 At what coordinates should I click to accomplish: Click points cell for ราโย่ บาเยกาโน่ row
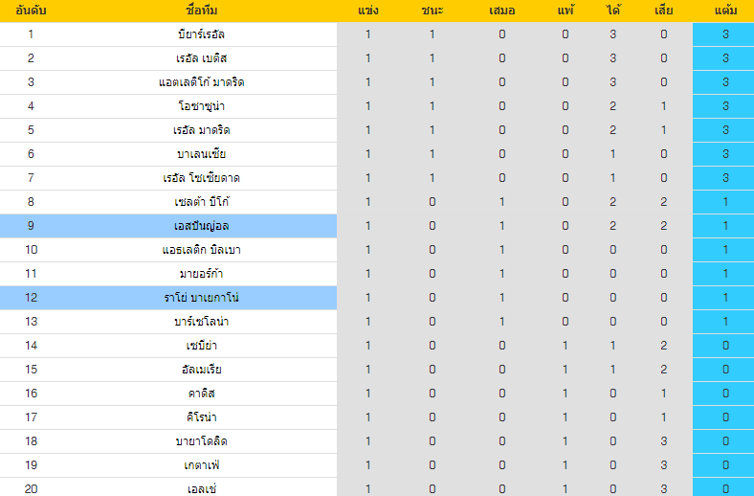click(x=725, y=297)
